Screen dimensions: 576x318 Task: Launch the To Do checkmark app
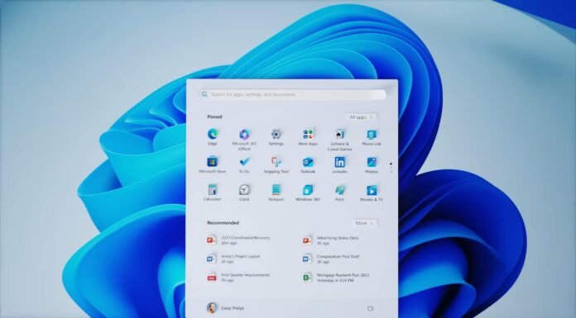click(244, 164)
